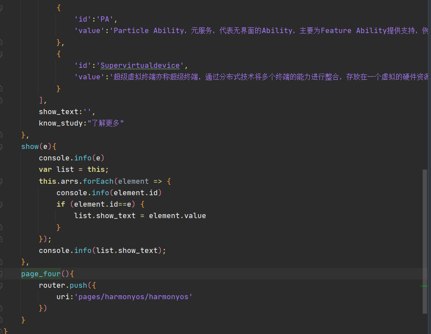
Task: Click the show method name
Action: pos(30,147)
